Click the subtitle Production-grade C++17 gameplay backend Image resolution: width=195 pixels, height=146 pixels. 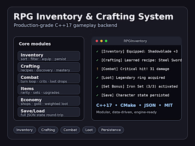[x=66, y=25]
